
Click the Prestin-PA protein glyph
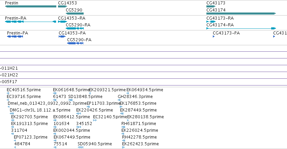(15, 36)
